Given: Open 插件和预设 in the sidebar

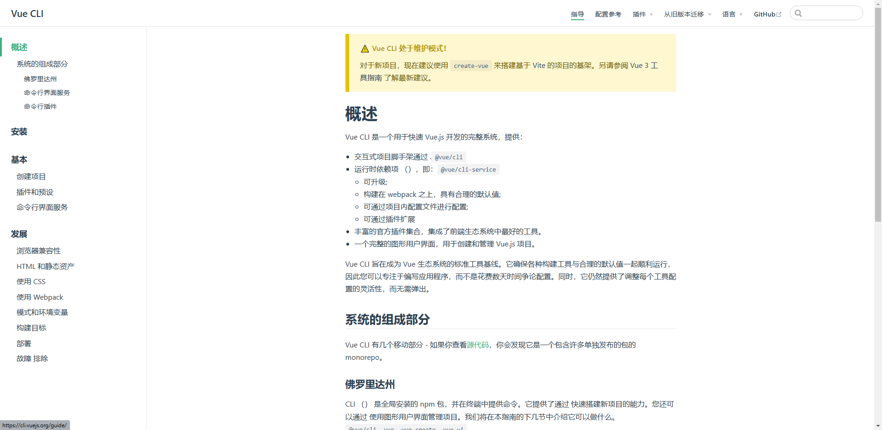Looking at the screenshot, I should point(35,192).
